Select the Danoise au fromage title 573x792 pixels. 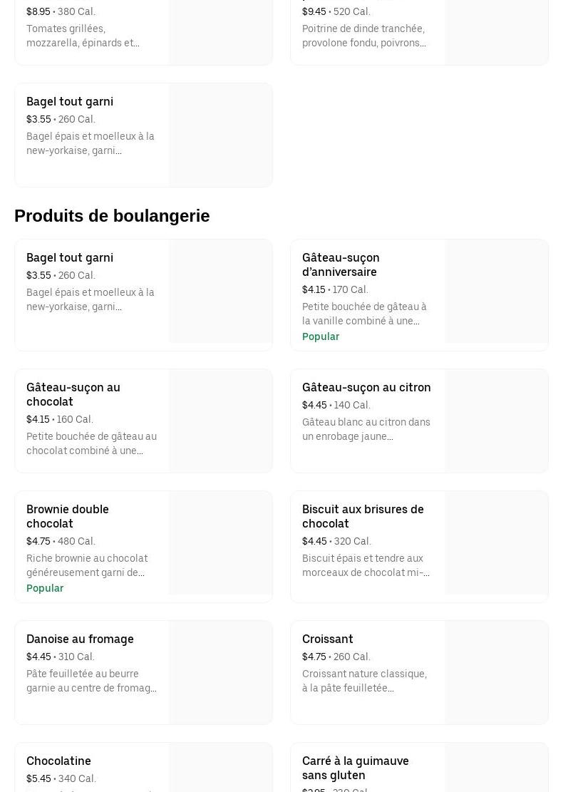tap(80, 639)
